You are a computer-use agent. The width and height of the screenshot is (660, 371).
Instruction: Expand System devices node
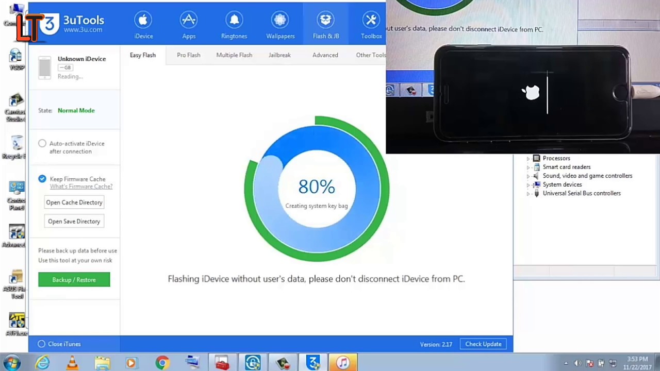528,185
